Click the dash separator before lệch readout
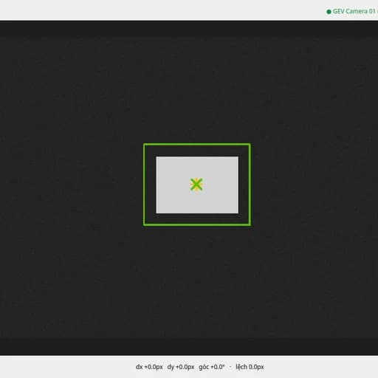Image resolution: width=378 pixels, height=378 pixels. (x=230, y=367)
